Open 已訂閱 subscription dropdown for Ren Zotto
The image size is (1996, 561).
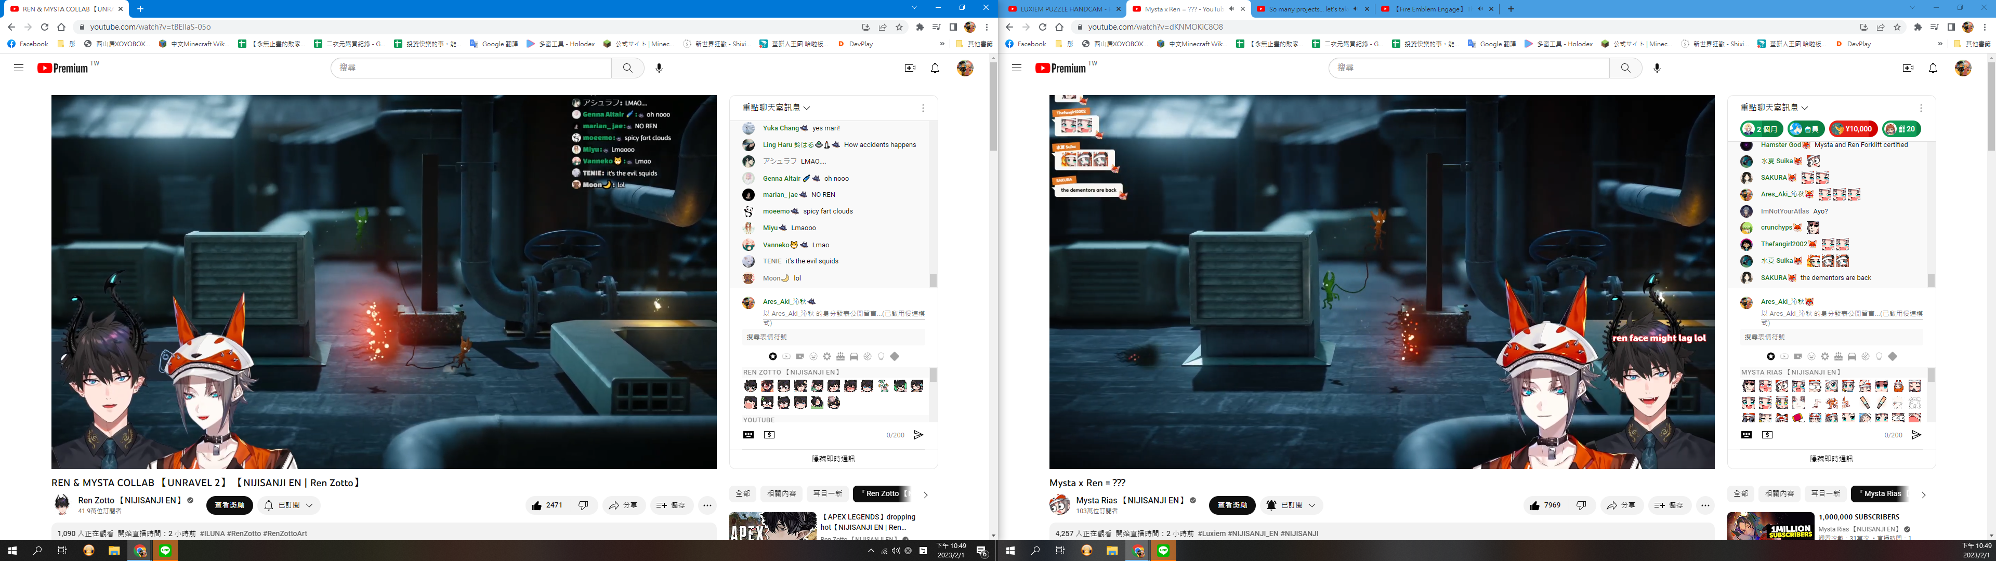pos(289,505)
